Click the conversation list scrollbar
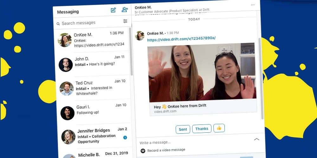This screenshot has height=158, width=317. pyautogui.click(x=130, y=52)
